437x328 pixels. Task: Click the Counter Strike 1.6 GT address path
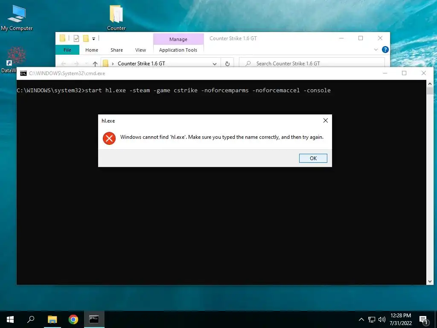click(x=141, y=64)
